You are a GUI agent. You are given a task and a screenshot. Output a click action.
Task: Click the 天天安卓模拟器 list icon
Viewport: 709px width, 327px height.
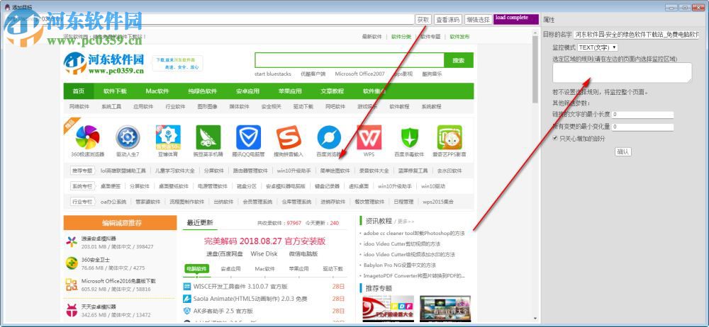coord(72,310)
